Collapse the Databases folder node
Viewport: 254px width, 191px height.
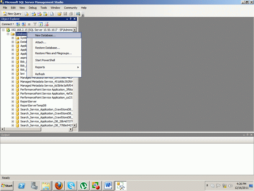8,34
